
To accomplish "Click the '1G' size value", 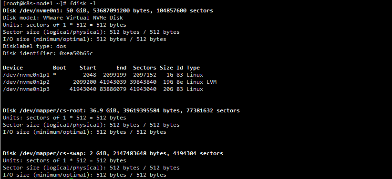I will (169, 75).
